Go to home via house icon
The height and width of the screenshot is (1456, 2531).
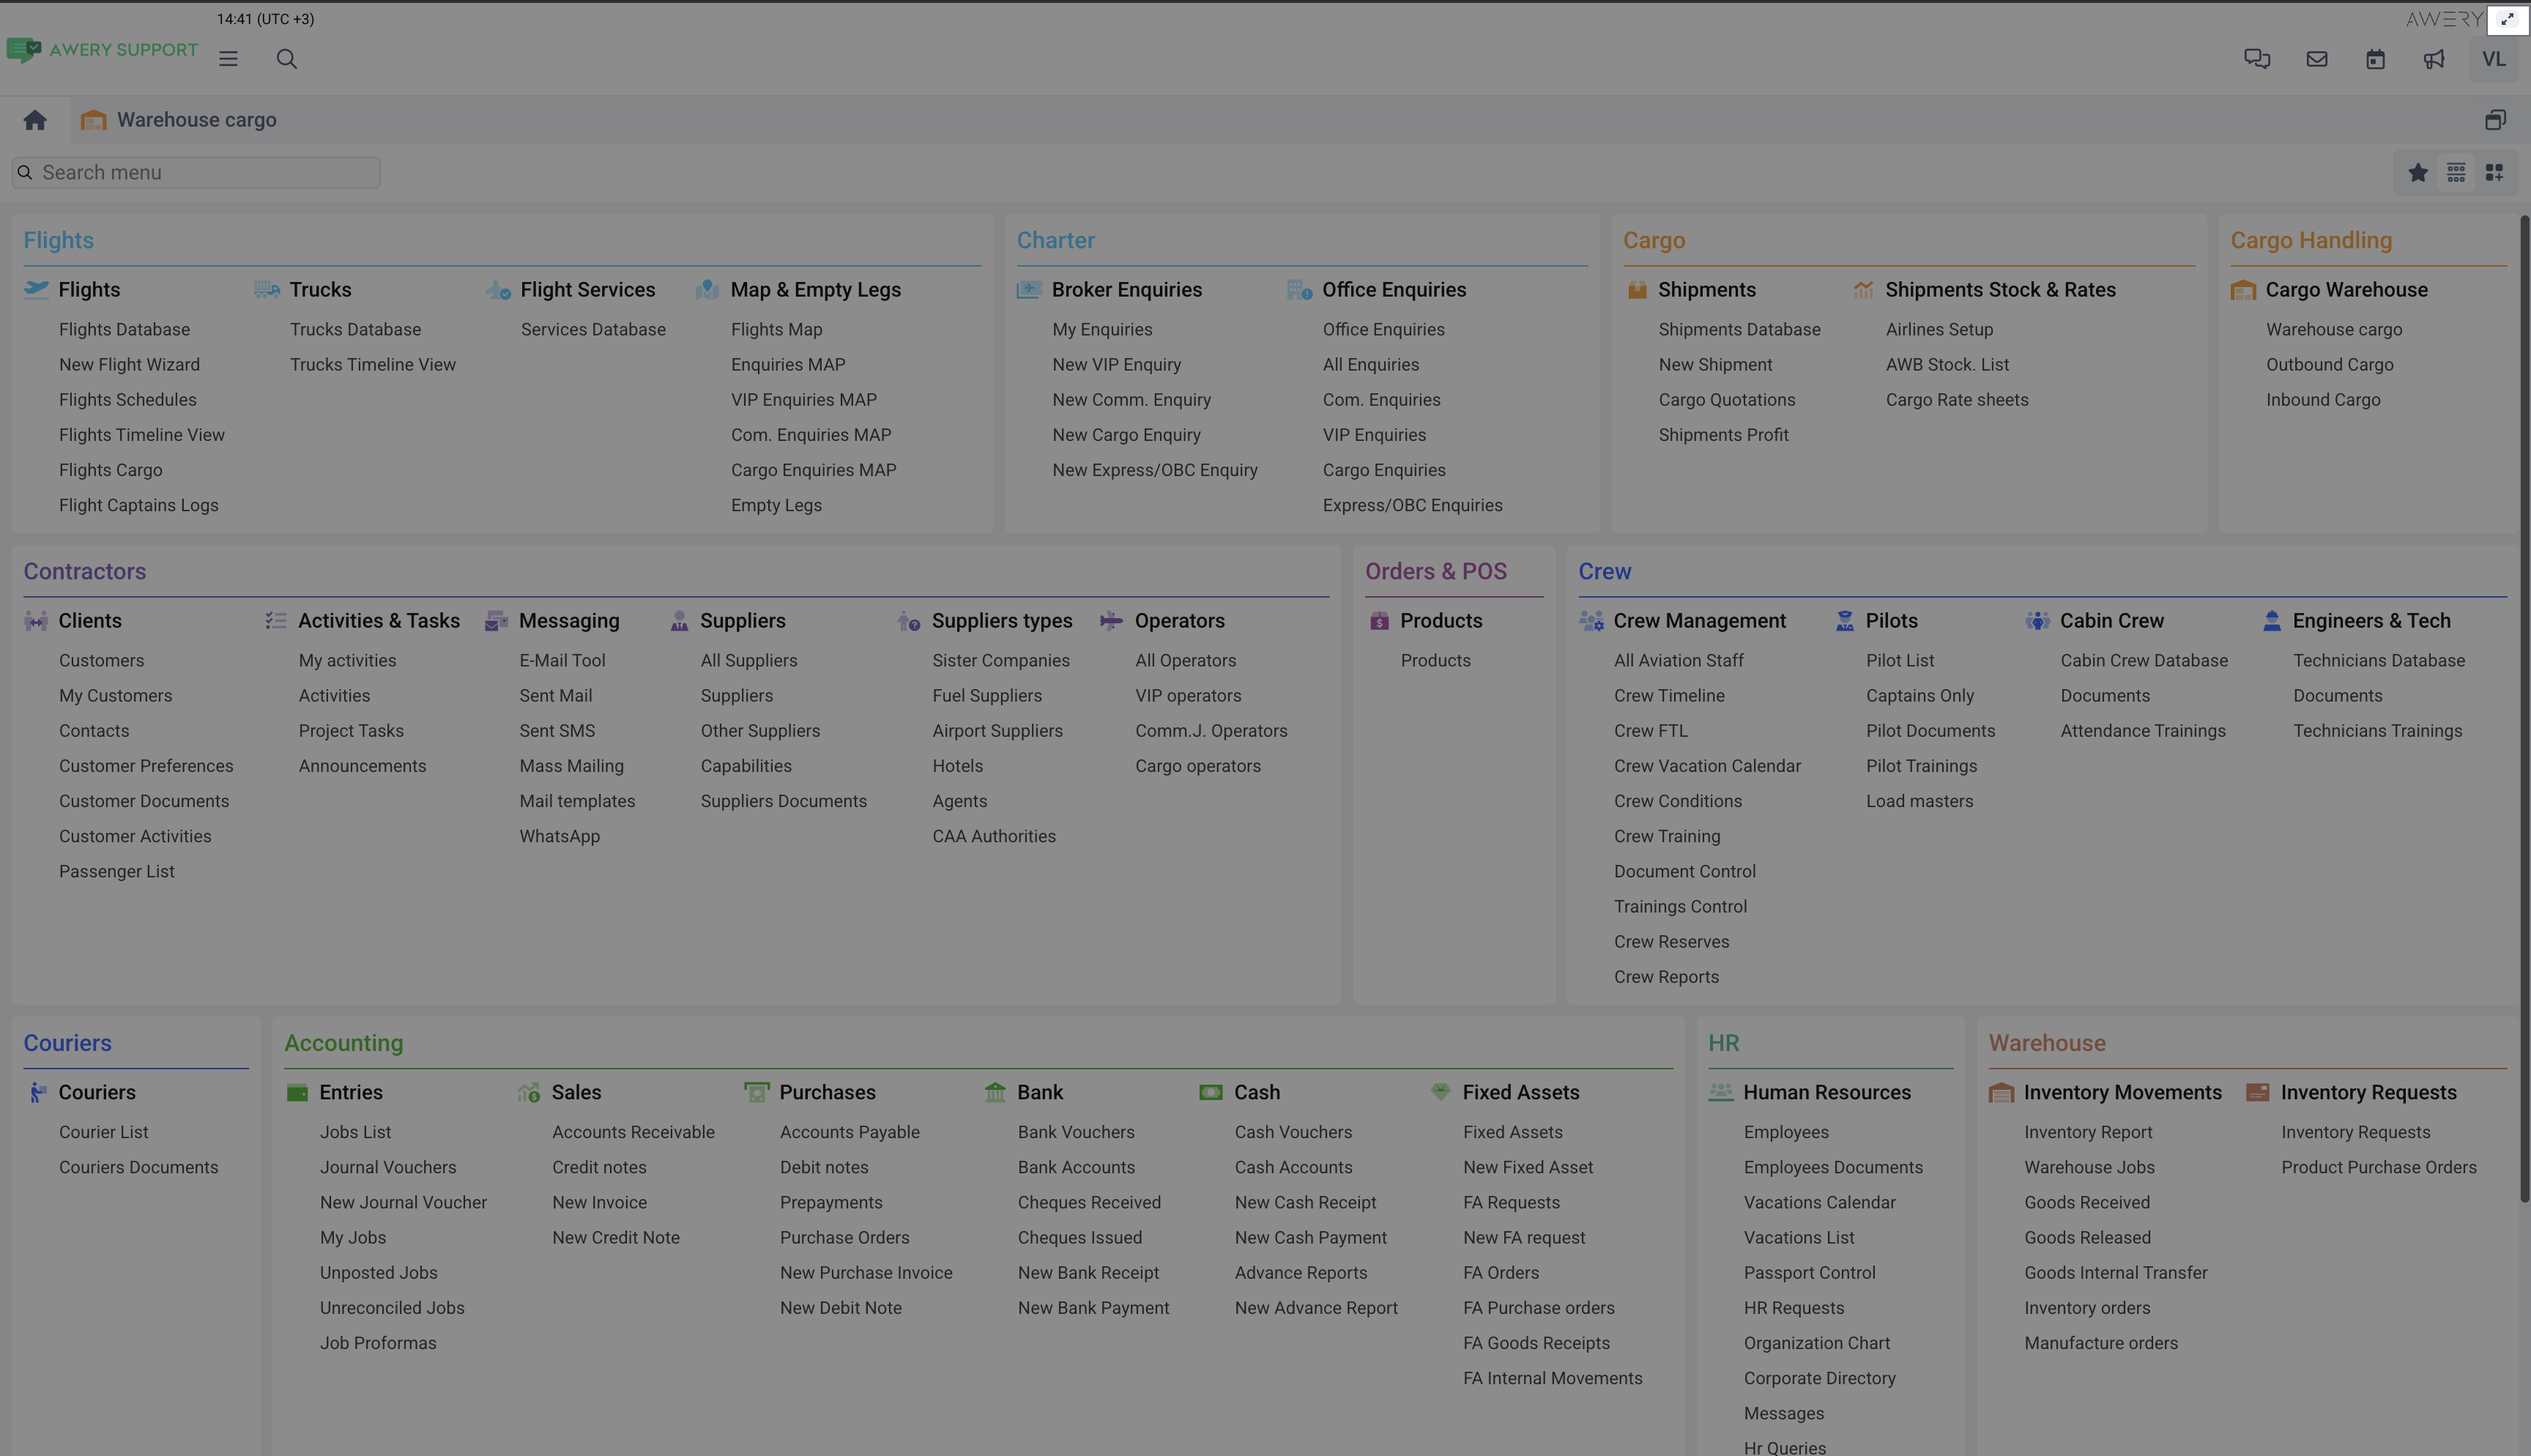[x=35, y=120]
